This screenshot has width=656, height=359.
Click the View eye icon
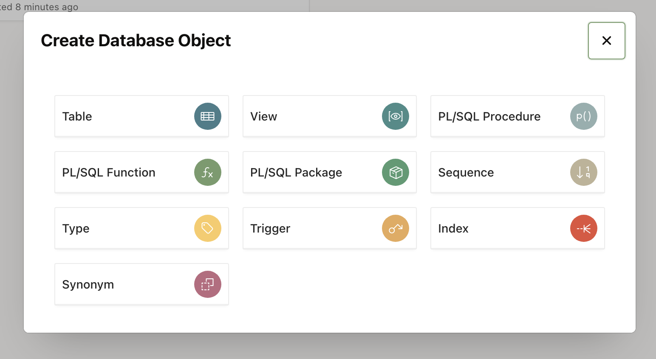[396, 116]
